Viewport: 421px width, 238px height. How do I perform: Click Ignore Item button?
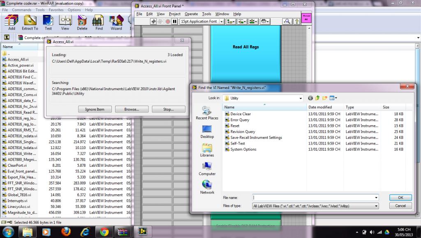tap(95, 109)
